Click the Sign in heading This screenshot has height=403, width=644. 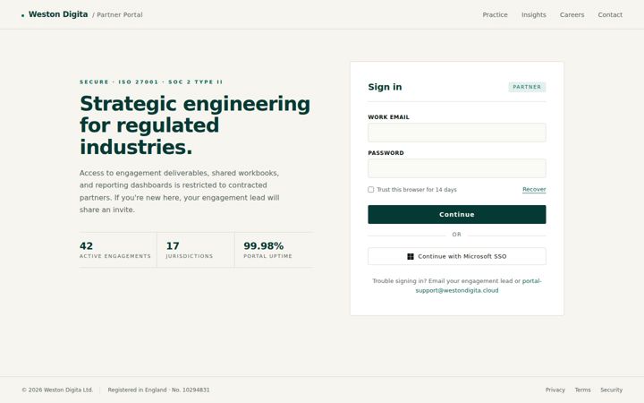pyautogui.click(x=385, y=87)
